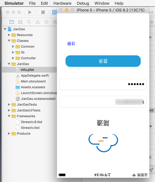Expand the Common folder triangle
This screenshot has width=155, height=182.
click(x=13, y=46)
